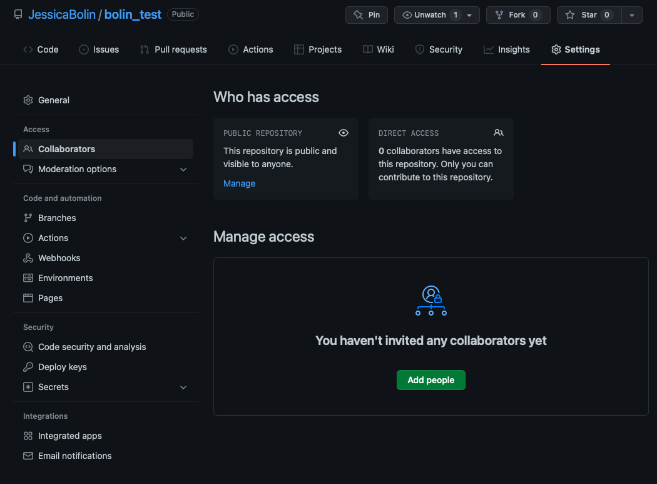
Task: Expand the Secrets sidebar section
Action: [183, 387]
